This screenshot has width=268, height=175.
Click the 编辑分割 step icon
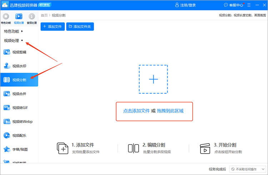134,148
